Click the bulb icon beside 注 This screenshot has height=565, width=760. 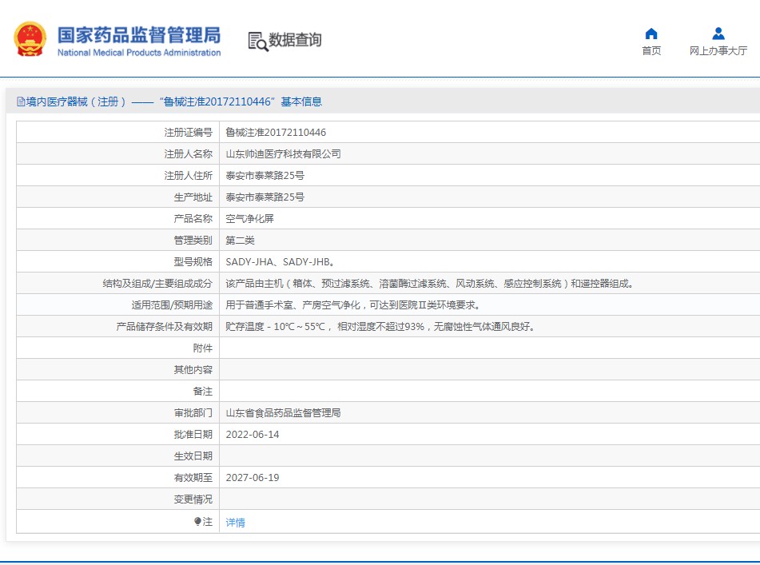click(x=197, y=521)
